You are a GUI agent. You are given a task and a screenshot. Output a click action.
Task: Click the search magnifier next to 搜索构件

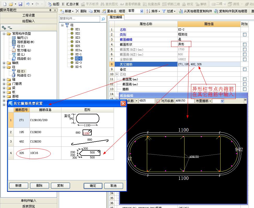(x=103, y=19)
